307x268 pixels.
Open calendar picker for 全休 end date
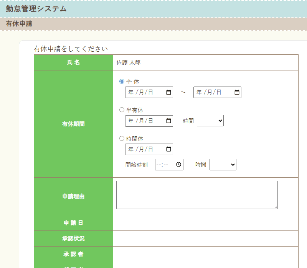click(237, 92)
